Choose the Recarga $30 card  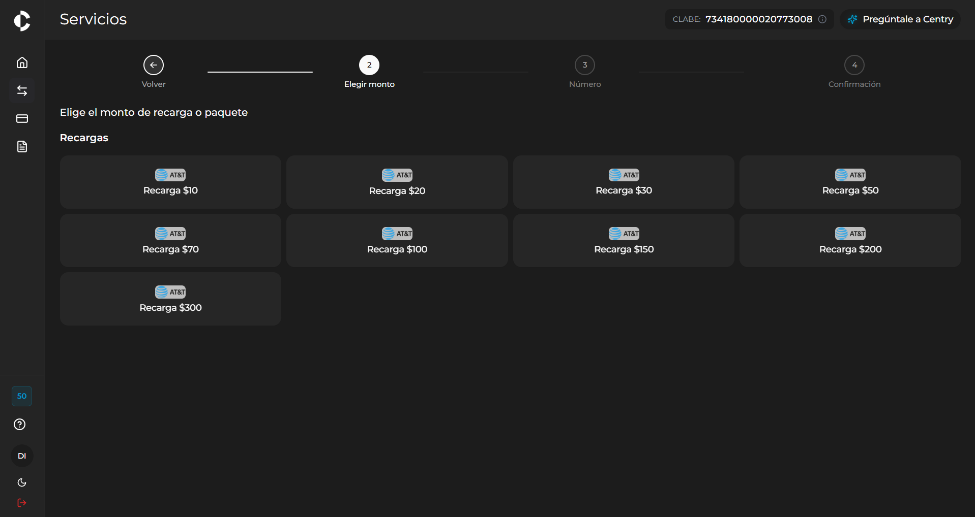pyautogui.click(x=624, y=182)
